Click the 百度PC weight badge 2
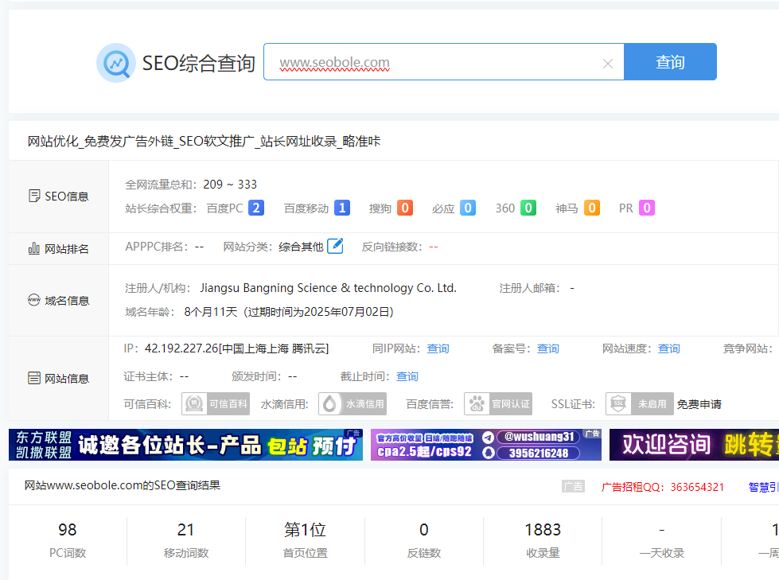 coord(256,208)
